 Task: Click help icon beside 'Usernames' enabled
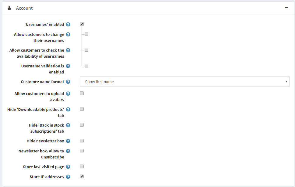(x=68, y=24)
